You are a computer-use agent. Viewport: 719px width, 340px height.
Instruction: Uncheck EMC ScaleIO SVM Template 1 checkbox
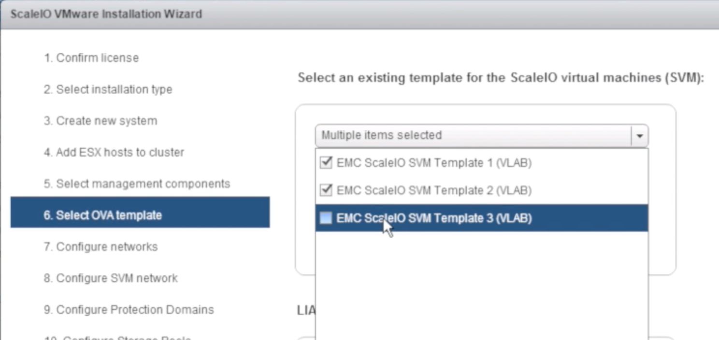[x=326, y=163]
